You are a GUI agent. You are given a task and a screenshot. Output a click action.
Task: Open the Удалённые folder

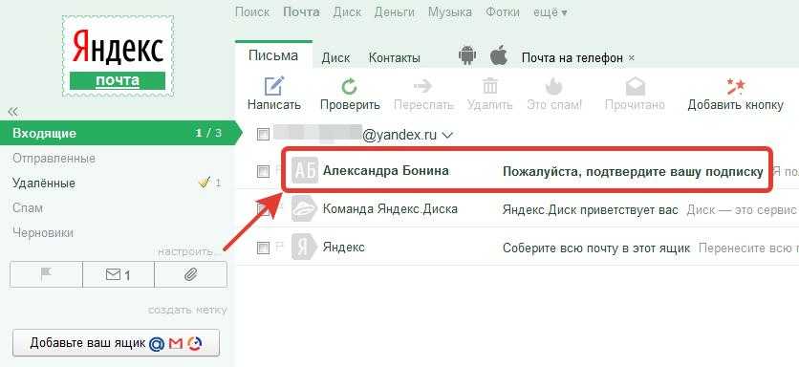click(44, 183)
